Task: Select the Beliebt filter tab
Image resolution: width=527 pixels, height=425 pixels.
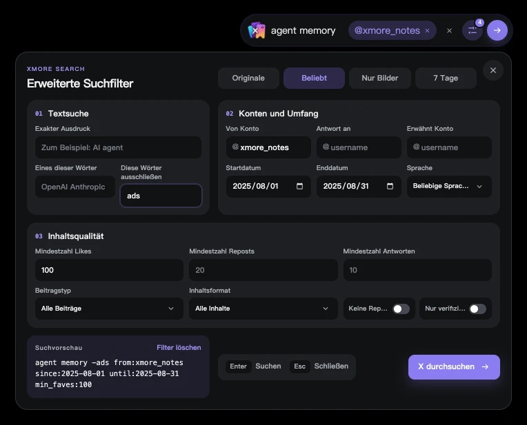Action: 314,78
